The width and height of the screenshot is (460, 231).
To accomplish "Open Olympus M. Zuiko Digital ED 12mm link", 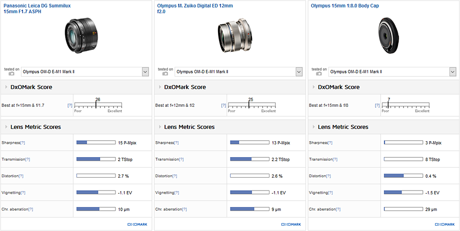I will (x=195, y=8).
